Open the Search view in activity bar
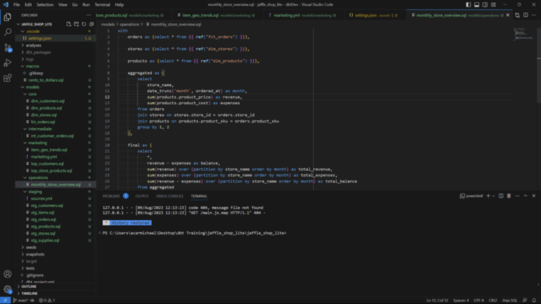Image resolution: width=541 pixels, height=304 pixels. click(x=8, y=32)
